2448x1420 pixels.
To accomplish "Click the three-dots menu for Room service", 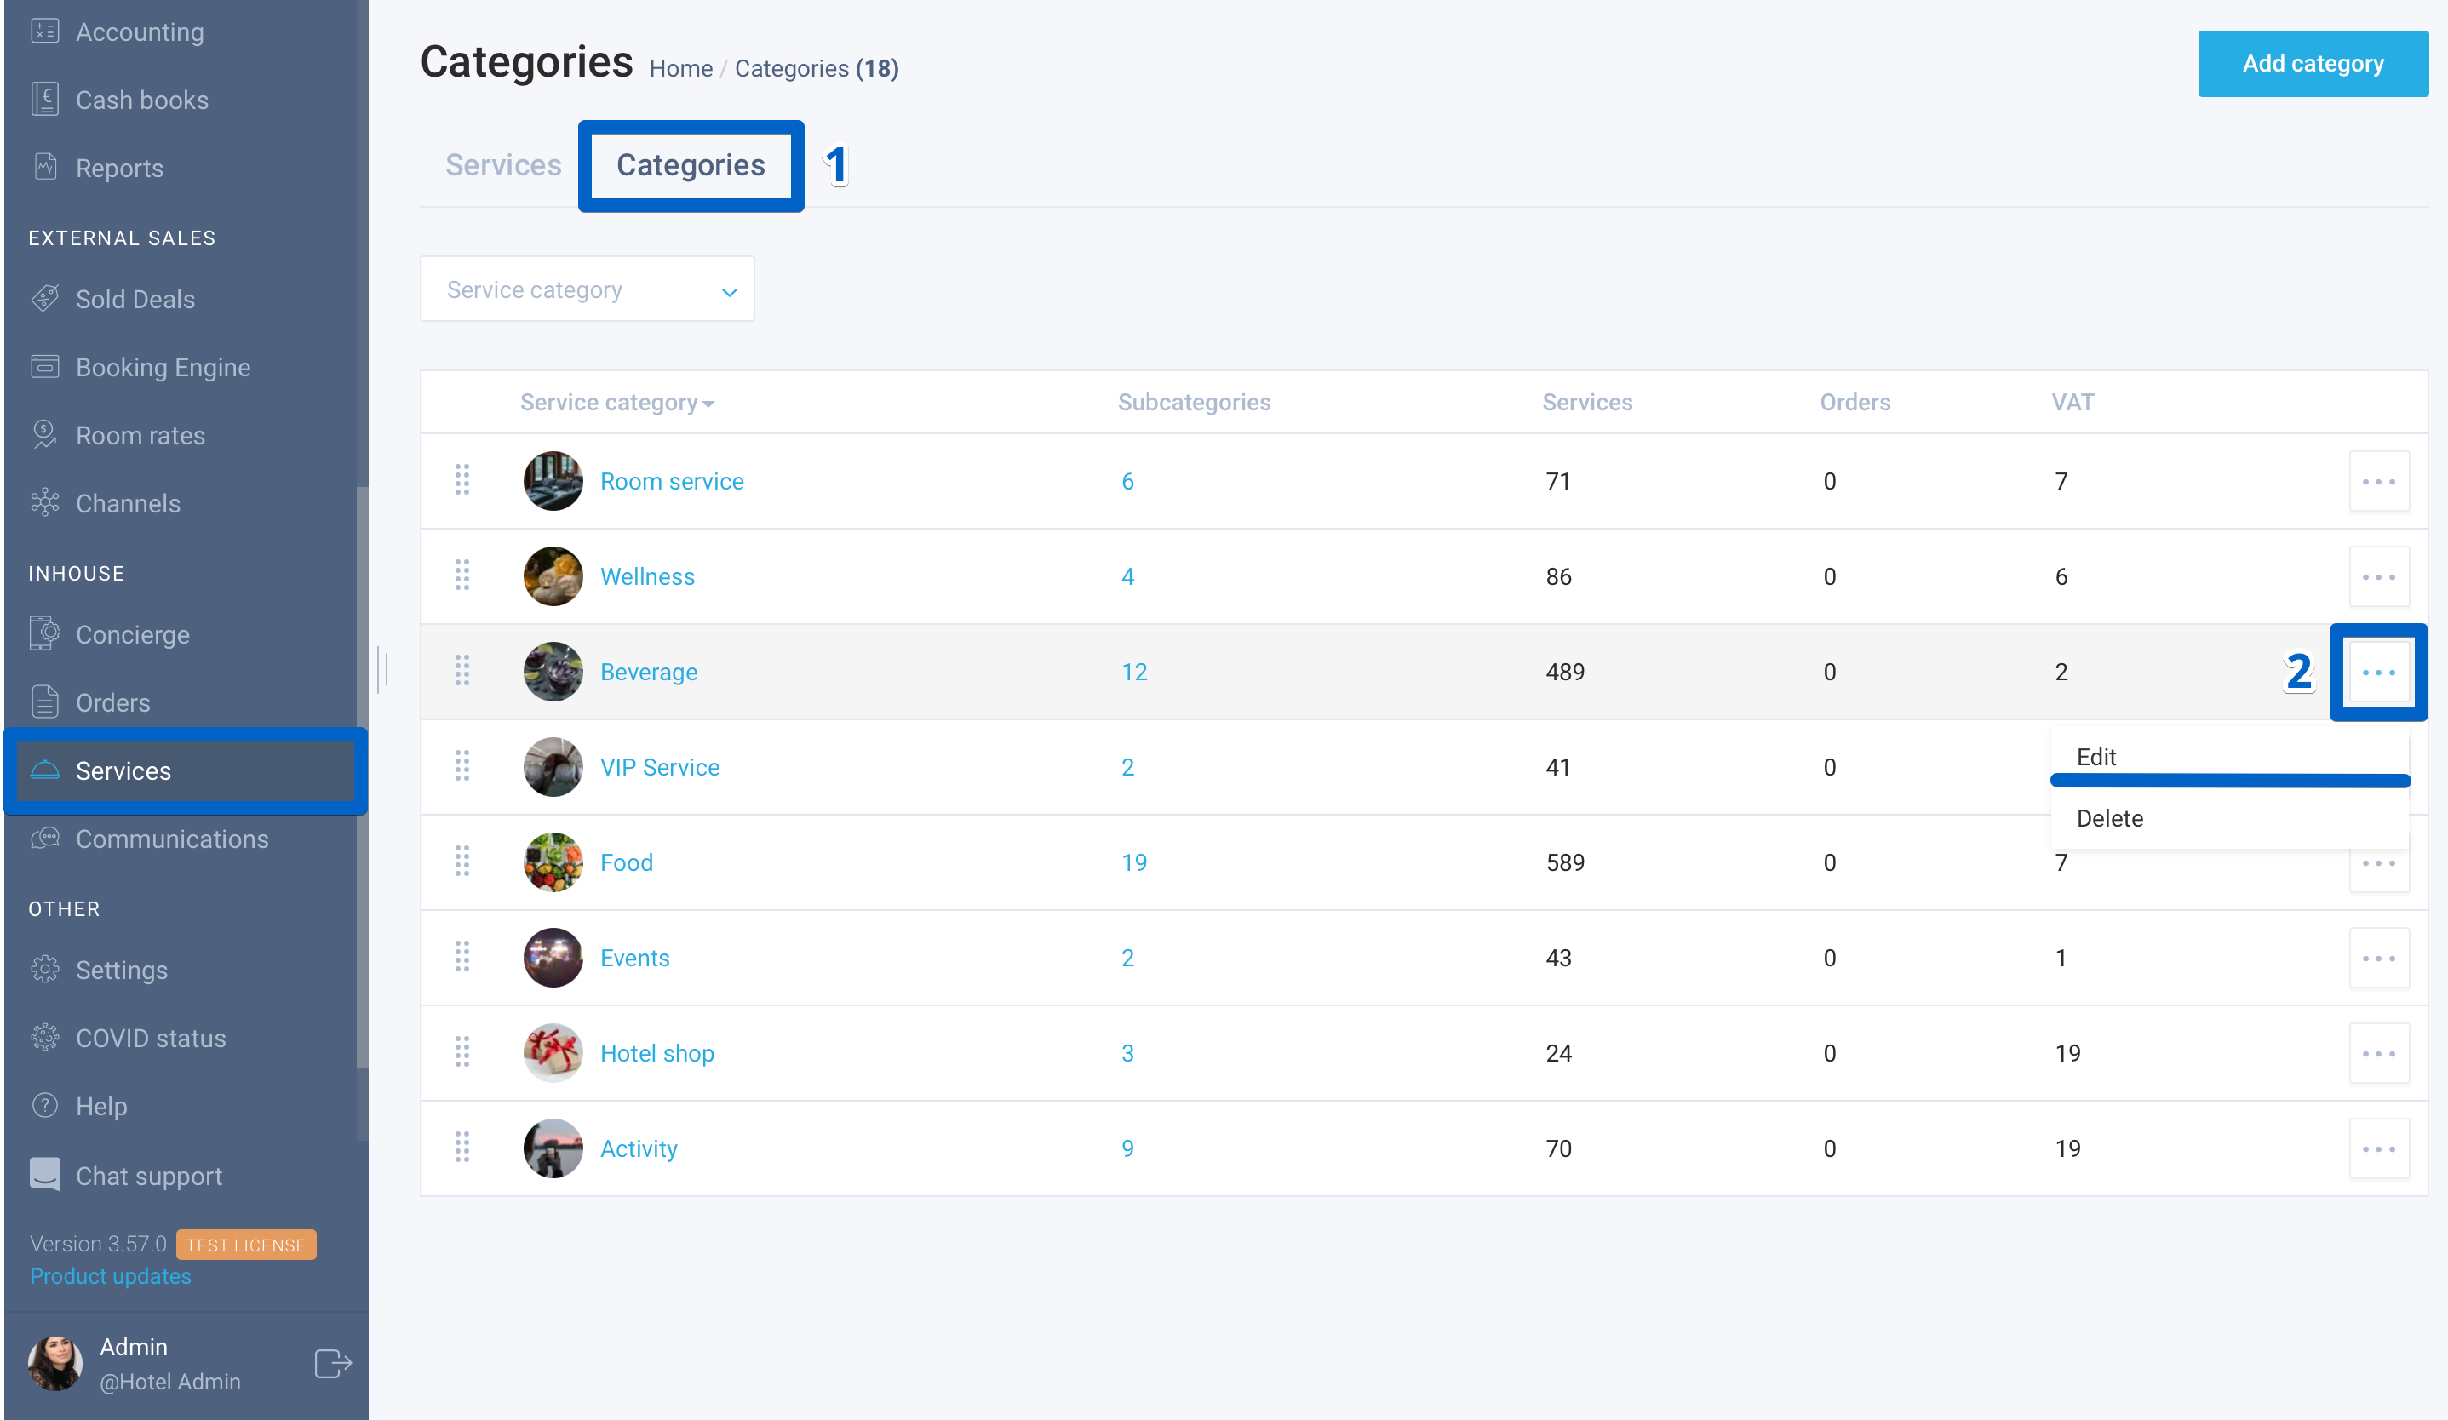I will tap(2378, 481).
